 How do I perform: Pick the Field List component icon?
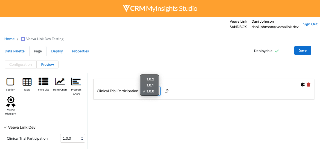click(43, 82)
